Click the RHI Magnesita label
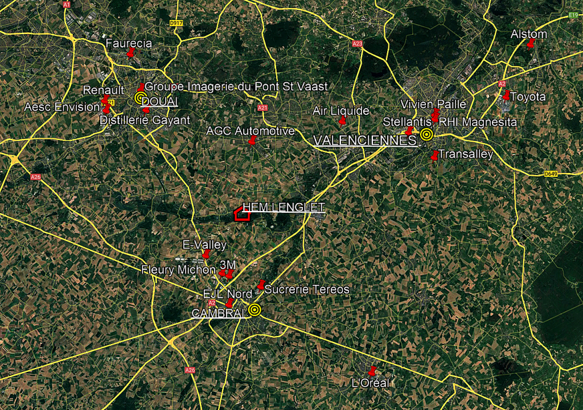This screenshot has height=410, width=583. click(478, 122)
